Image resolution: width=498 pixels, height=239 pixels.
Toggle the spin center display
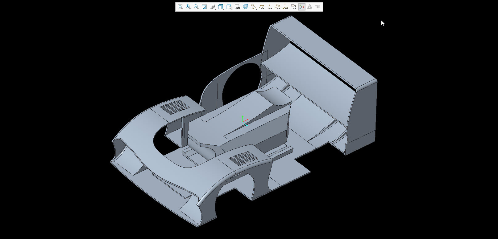[302, 7]
